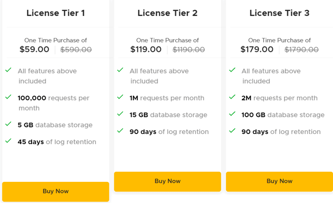
Task: Buy Now for License Tier 2
Action: (167, 182)
